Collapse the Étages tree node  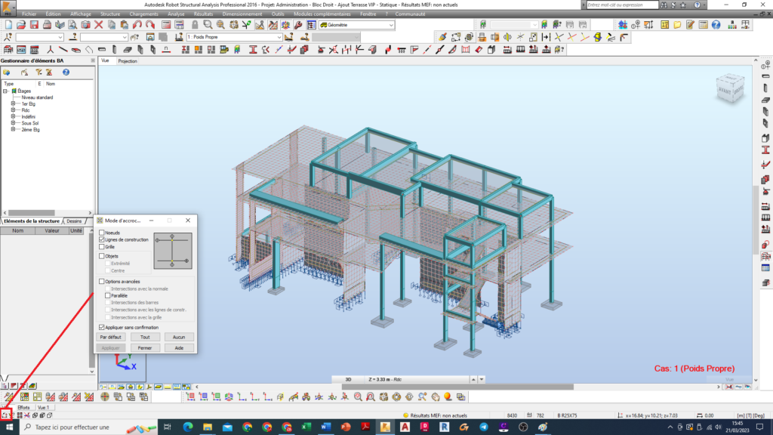coord(5,91)
